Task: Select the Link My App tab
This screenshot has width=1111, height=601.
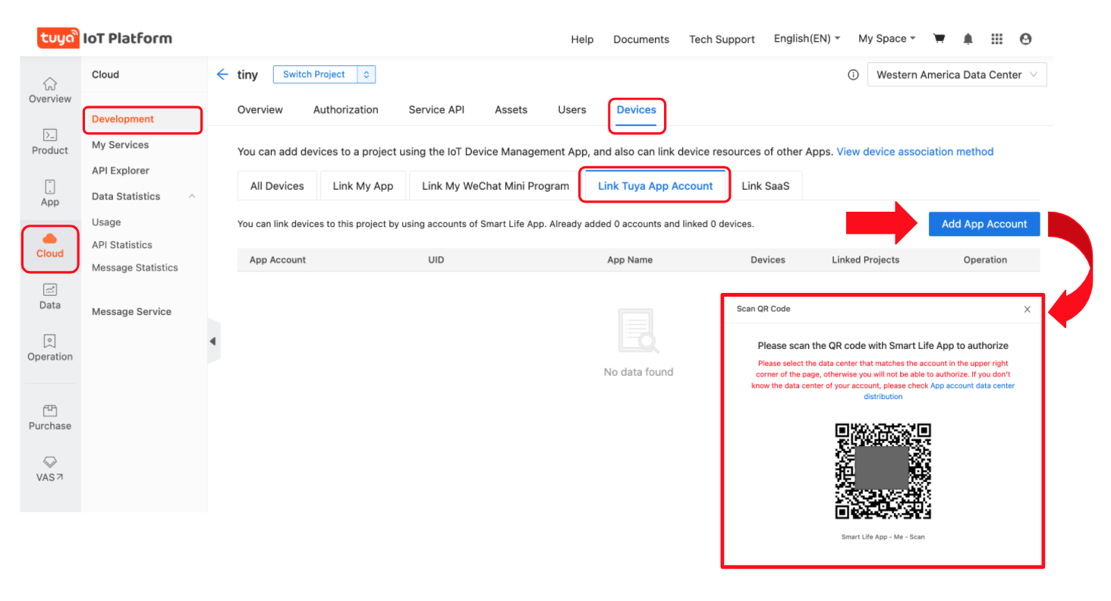Action: pyautogui.click(x=363, y=186)
